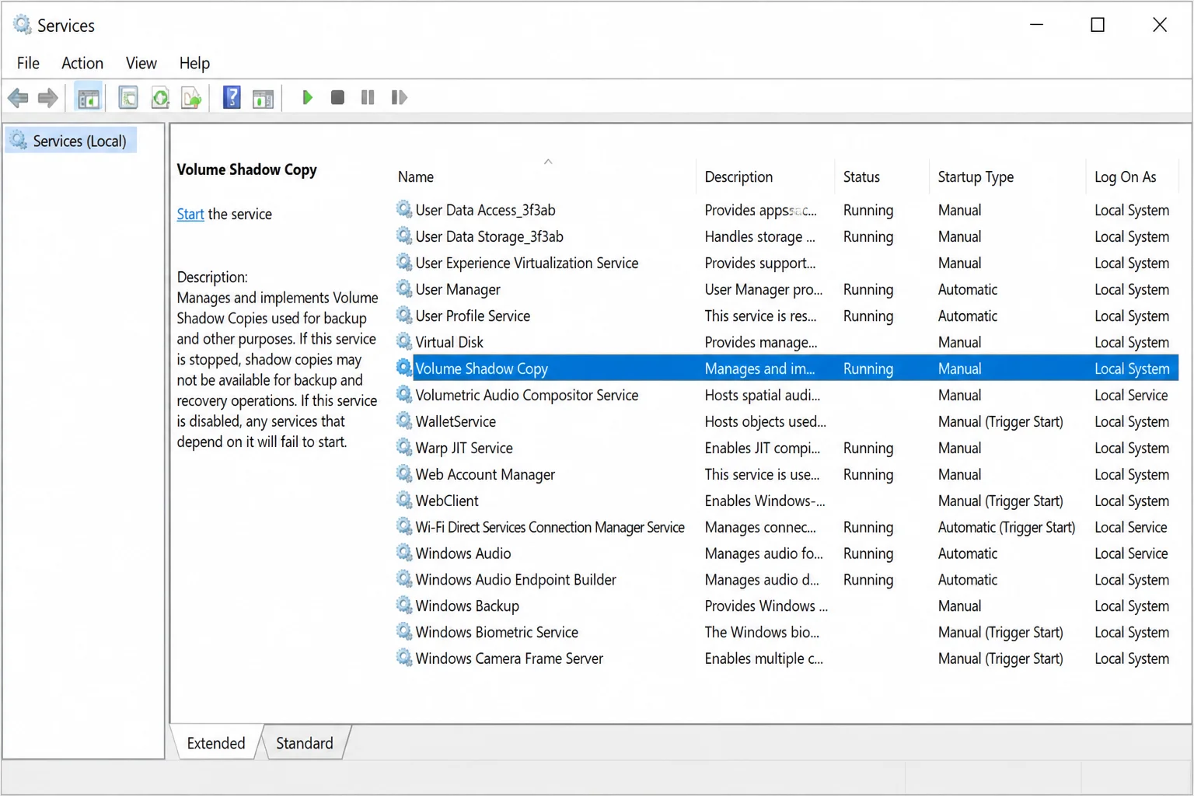Stop Service with the square icon
Viewport: 1194px width, 796px height.
(337, 98)
